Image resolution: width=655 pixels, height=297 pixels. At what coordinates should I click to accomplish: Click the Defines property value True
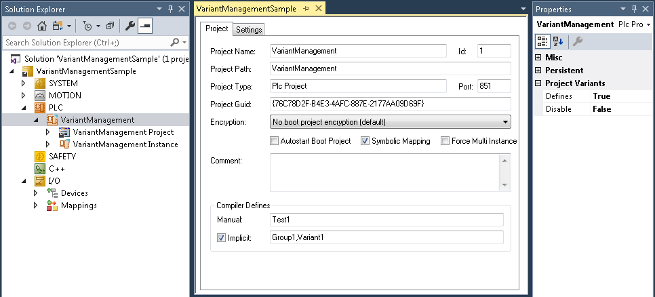(621, 96)
